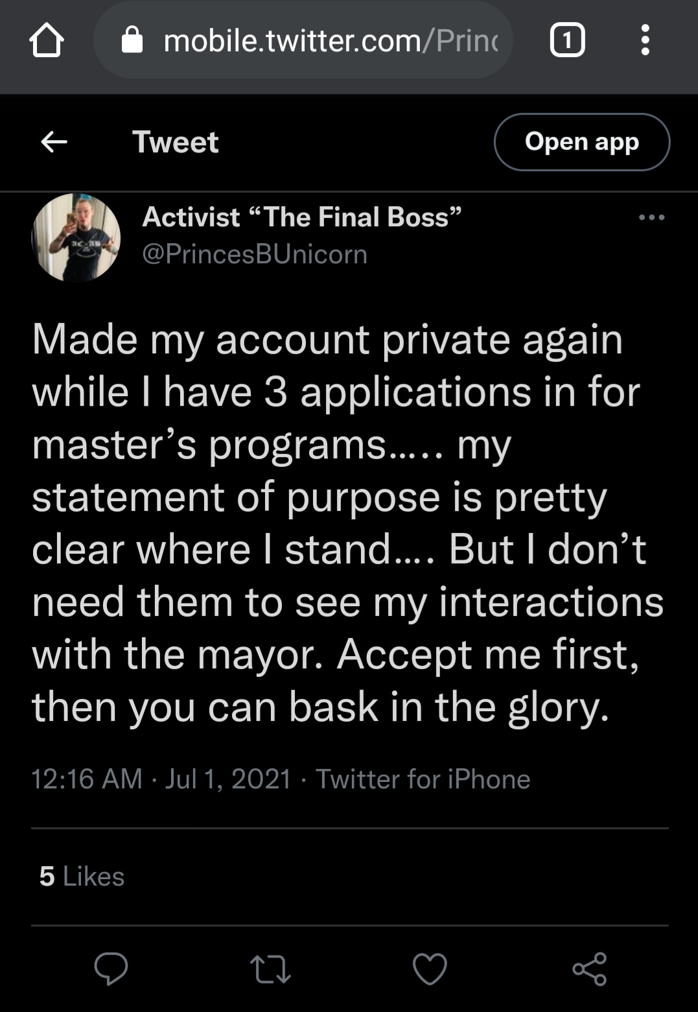Open the tweet's more options ellipsis
This screenshot has width=698, height=1012.
pyautogui.click(x=651, y=218)
